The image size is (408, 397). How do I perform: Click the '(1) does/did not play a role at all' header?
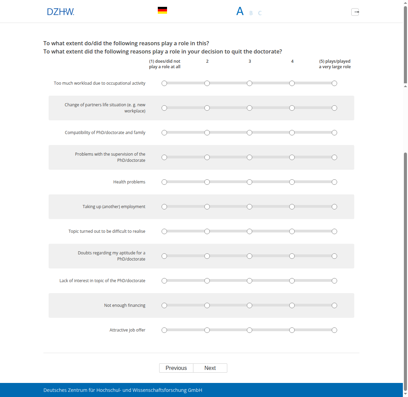point(165,64)
